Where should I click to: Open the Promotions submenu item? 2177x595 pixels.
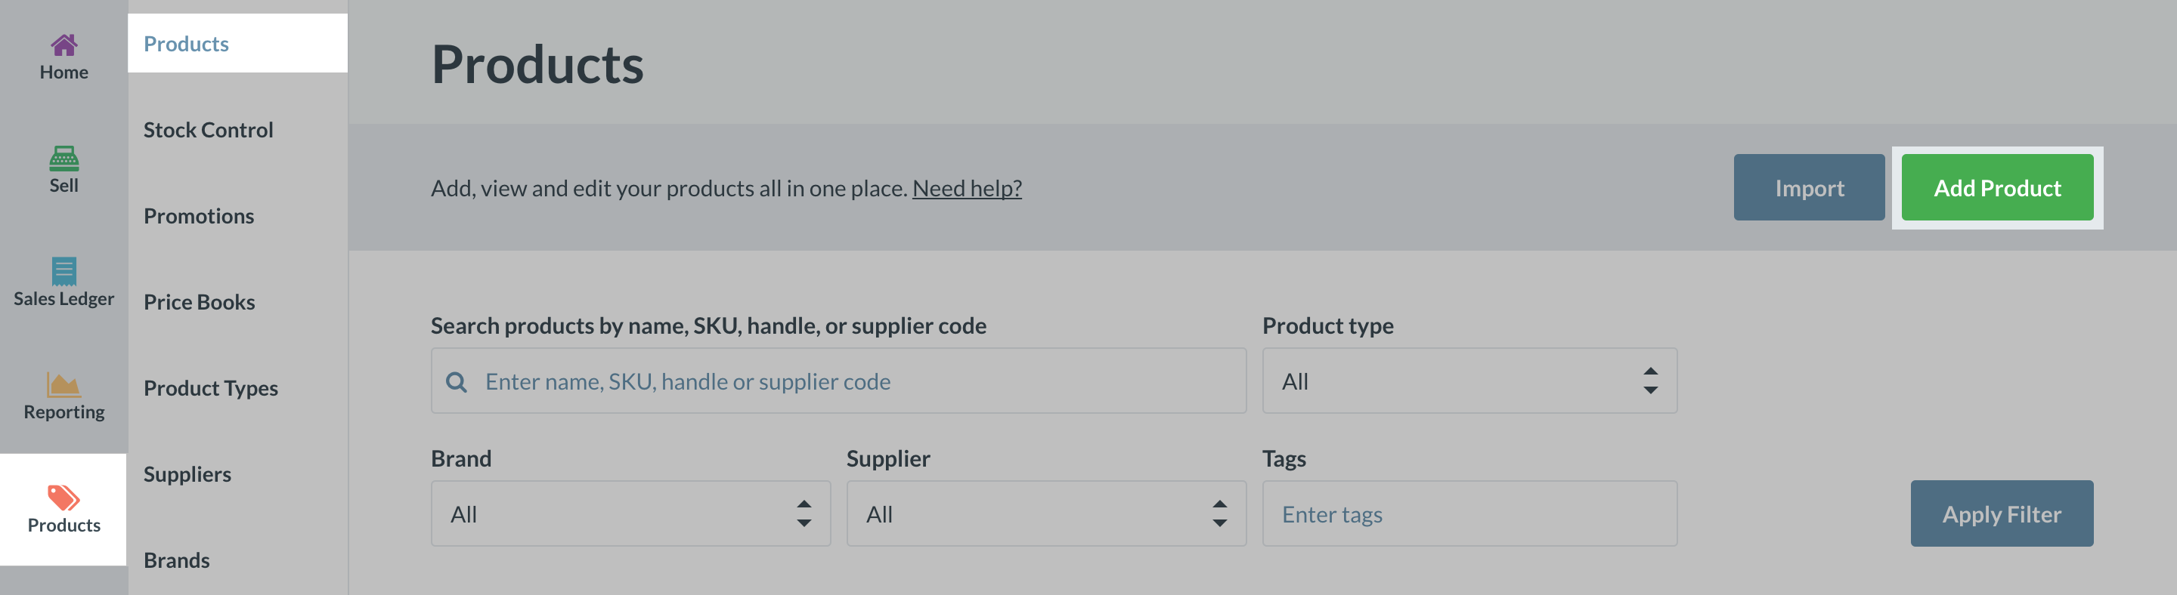(x=199, y=216)
